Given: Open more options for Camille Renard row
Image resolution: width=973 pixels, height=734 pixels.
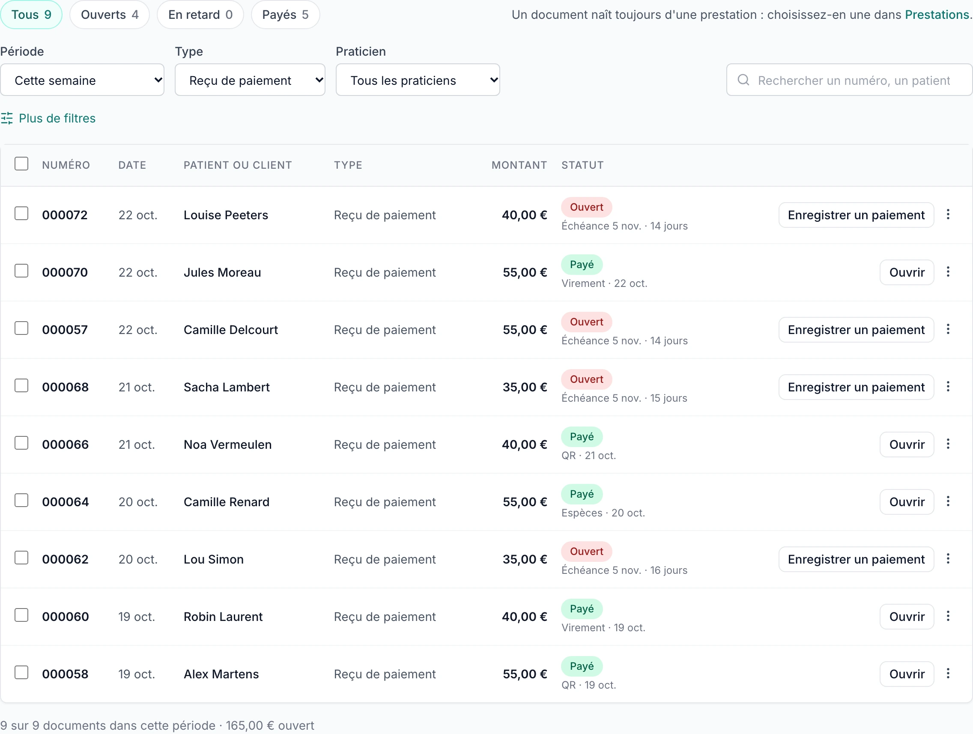Looking at the screenshot, I should tap(948, 501).
